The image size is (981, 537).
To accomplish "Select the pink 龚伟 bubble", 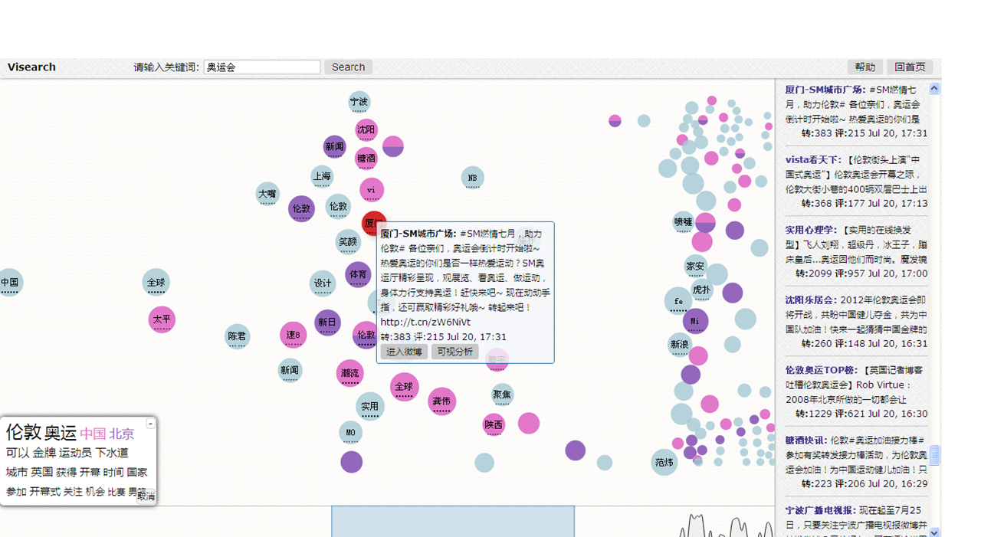I will coord(441,401).
